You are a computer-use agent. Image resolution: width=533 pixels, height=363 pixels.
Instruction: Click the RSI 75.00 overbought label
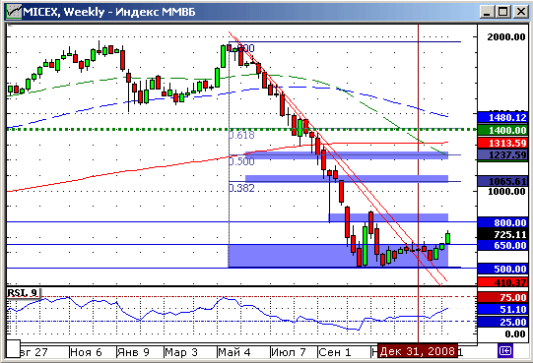tap(502, 297)
